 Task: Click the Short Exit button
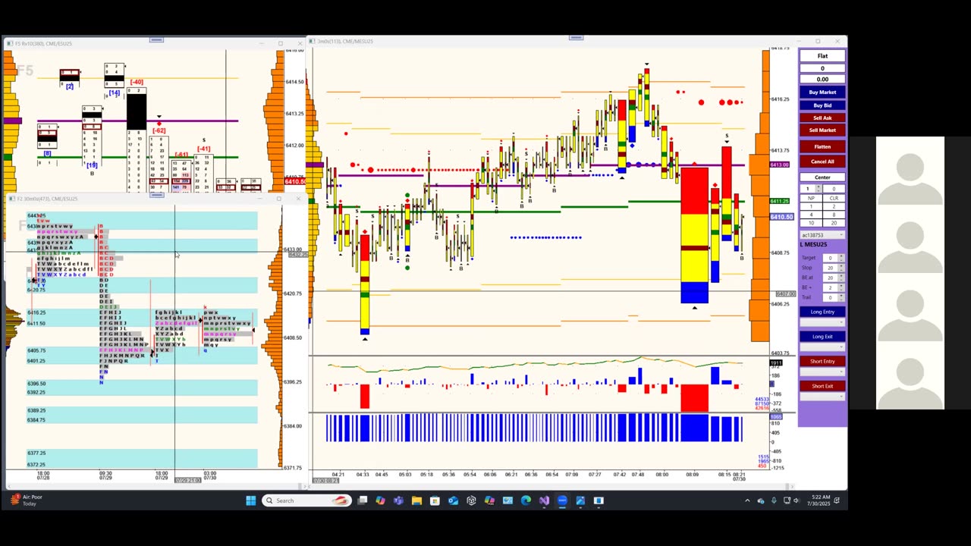[822, 386]
